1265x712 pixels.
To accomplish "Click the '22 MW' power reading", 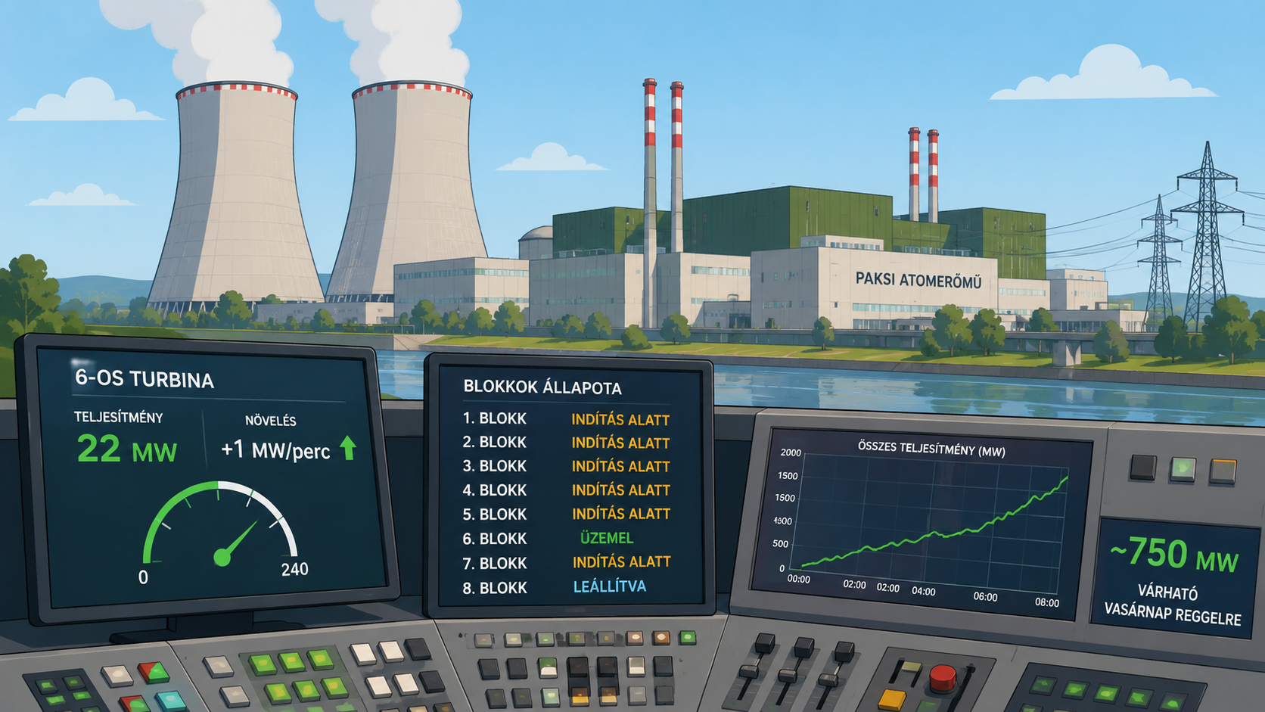I will click(127, 449).
